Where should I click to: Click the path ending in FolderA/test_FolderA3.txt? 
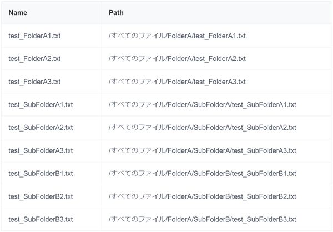click(177, 82)
